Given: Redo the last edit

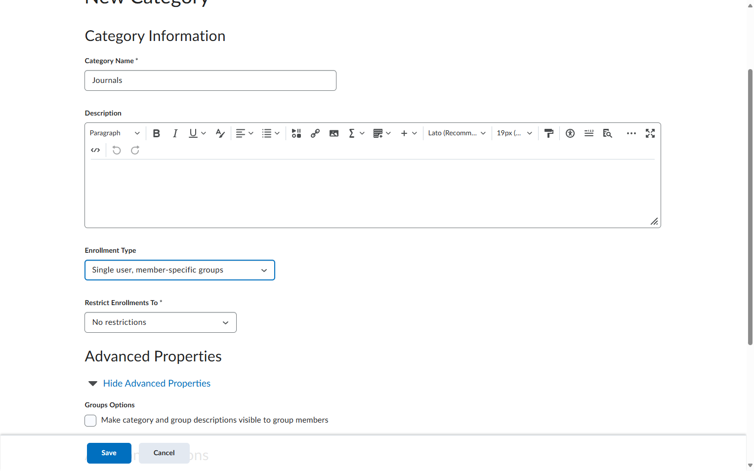Looking at the screenshot, I should coord(135,150).
